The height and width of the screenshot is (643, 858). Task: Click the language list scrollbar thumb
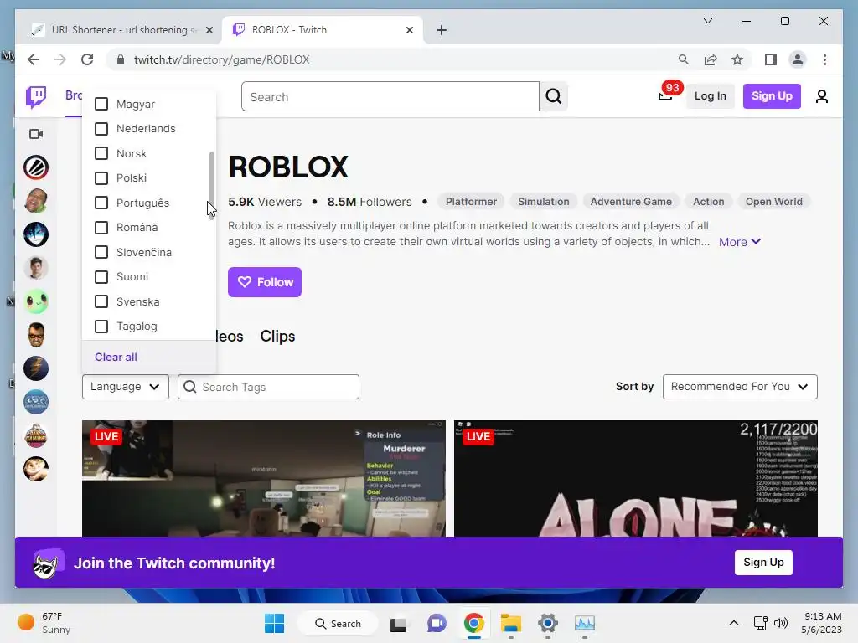pos(212,186)
